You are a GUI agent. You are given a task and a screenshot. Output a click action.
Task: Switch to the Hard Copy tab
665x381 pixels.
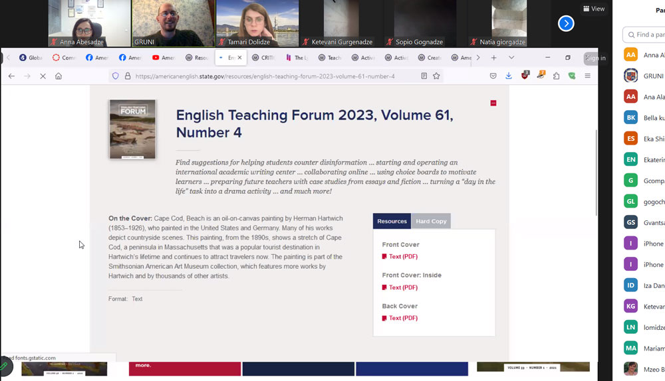(431, 221)
